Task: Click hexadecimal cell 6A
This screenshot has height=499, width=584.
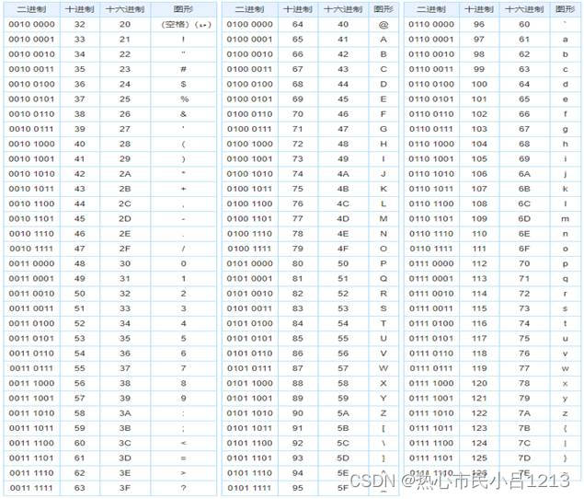Action: click(x=524, y=174)
